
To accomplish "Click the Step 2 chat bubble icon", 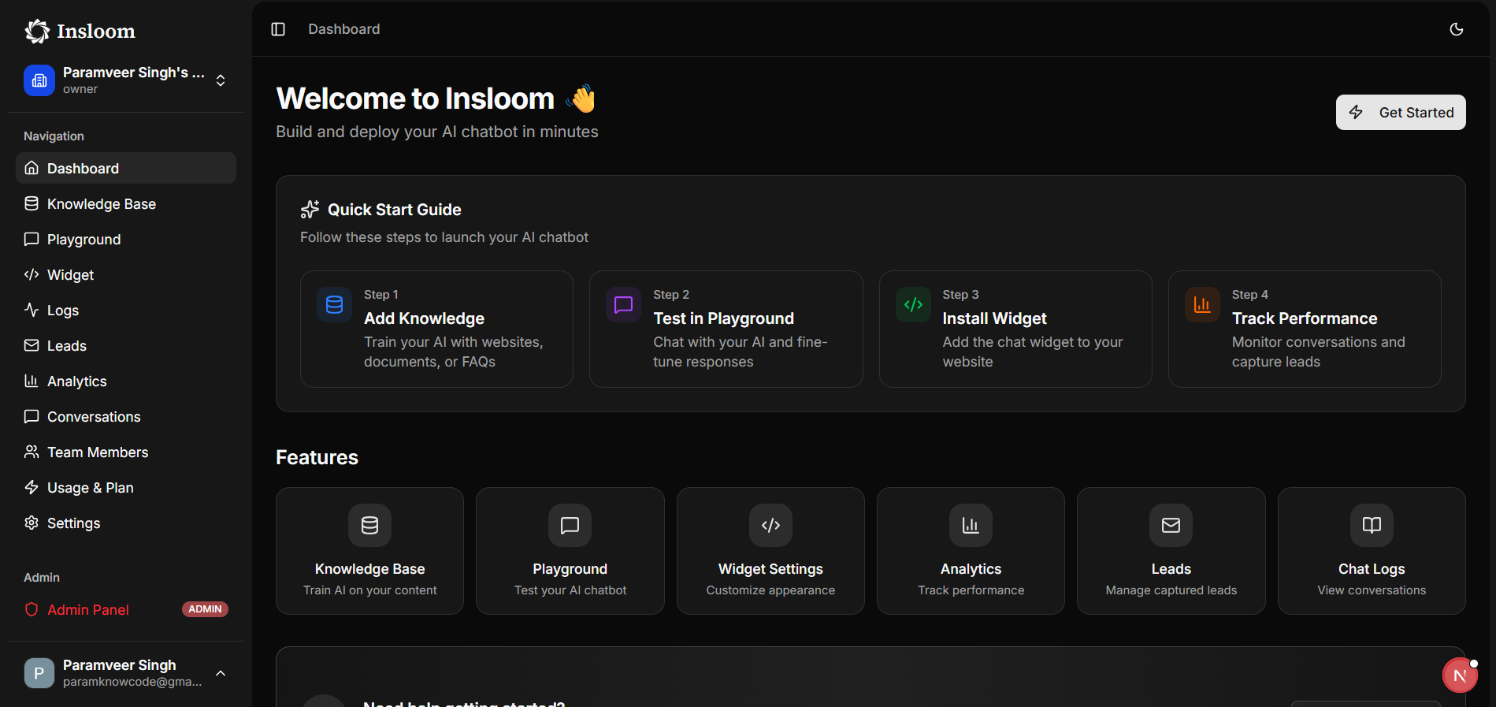I will (623, 305).
